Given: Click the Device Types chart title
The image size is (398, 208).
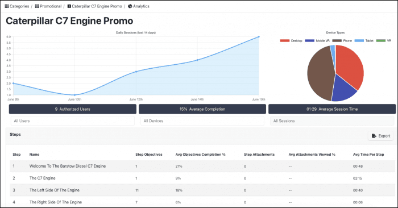Looking at the screenshot, I should 335,32.
